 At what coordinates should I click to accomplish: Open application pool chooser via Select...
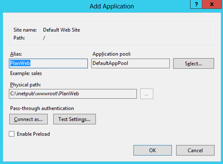(x=193, y=63)
